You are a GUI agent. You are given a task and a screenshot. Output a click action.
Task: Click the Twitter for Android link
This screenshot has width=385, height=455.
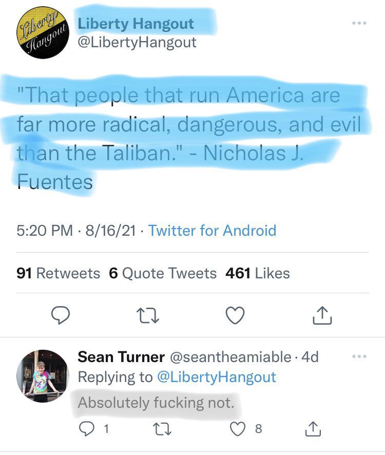[x=212, y=231]
